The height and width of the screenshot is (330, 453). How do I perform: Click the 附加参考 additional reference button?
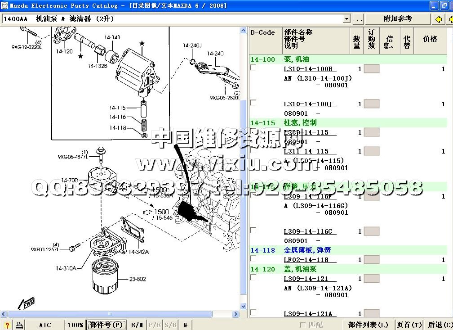point(398,19)
